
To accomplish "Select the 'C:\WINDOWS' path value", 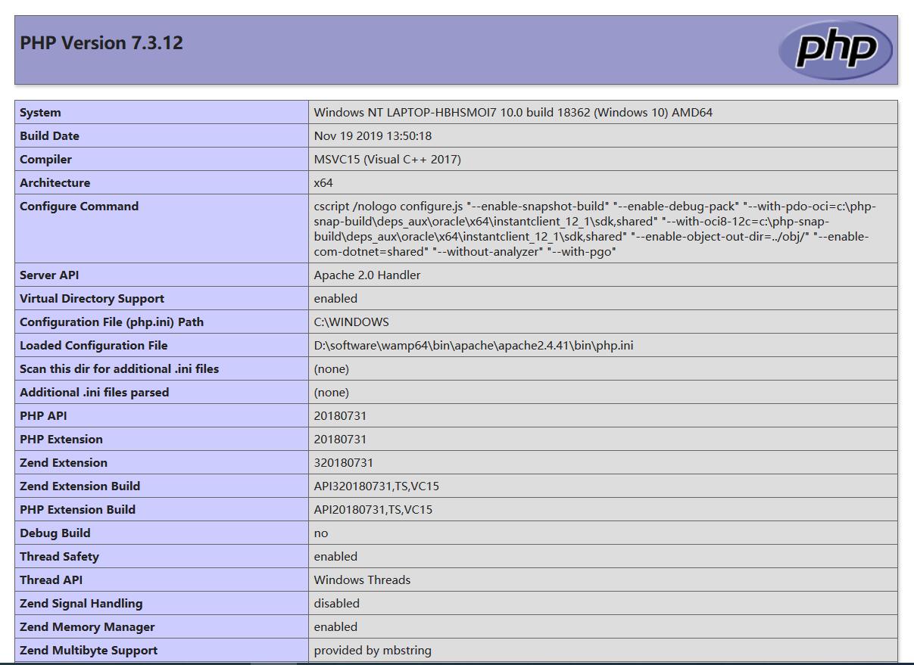I will pos(351,322).
